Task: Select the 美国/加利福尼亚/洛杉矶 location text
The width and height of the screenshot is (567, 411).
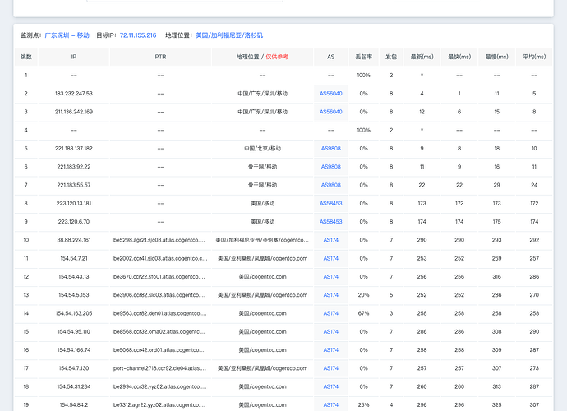Action: [229, 35]
